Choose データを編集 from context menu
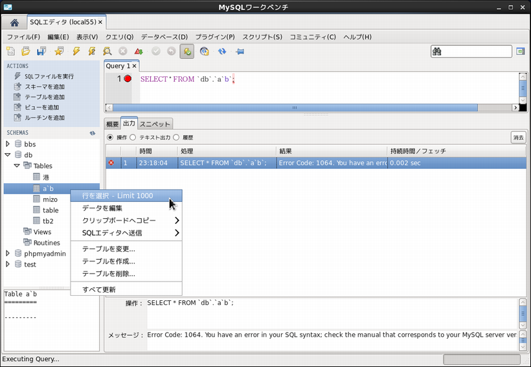 pos(126,208)
